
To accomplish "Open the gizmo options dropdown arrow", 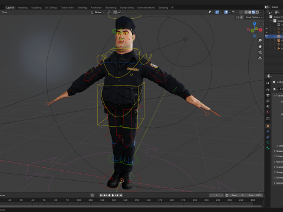I will pos(221,12).
